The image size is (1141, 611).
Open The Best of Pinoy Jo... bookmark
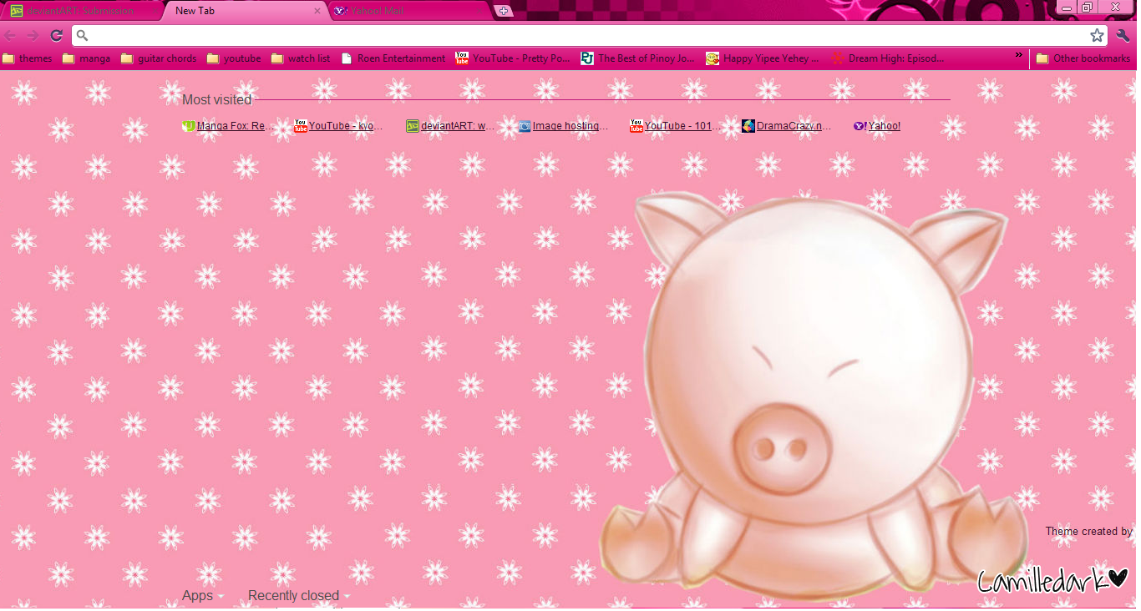[638, 58]
